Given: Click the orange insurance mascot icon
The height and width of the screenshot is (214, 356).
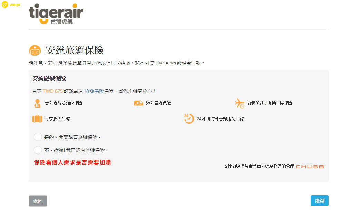Looking at the screenshot, I should (35, 50).
